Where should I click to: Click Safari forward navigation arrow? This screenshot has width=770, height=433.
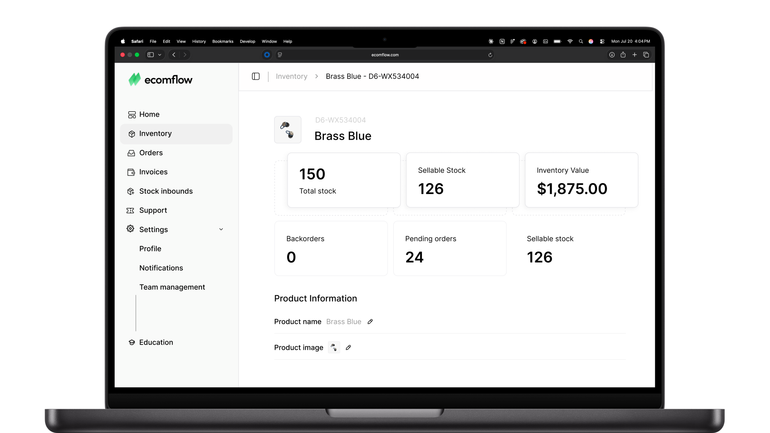point(185,55)
